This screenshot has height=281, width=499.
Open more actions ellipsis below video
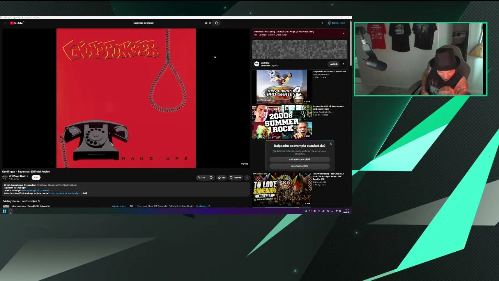pyautogui.click(x=247, y=178)
